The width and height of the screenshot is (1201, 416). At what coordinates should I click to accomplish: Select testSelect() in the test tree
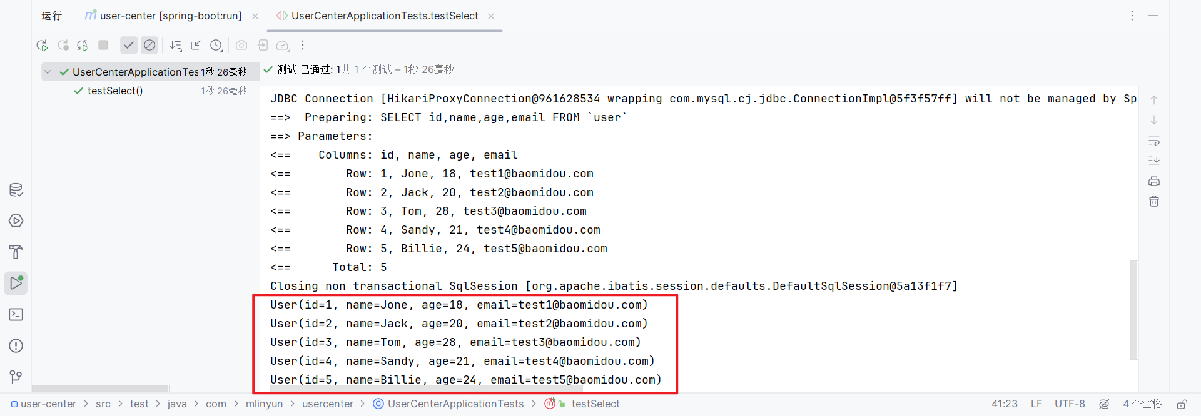pos(115,91)
